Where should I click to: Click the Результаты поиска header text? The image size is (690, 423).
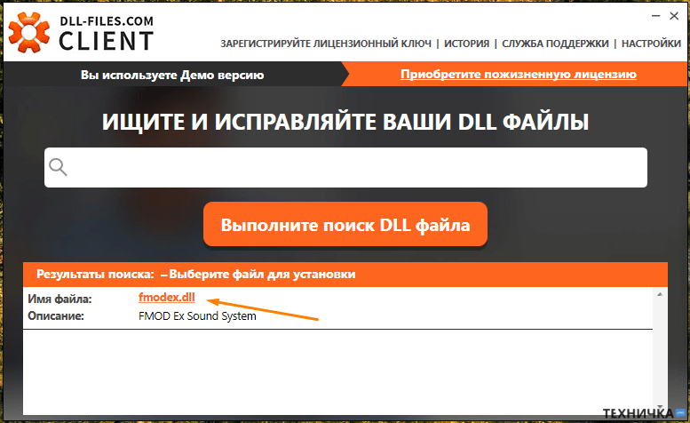[x=96, y=275]
